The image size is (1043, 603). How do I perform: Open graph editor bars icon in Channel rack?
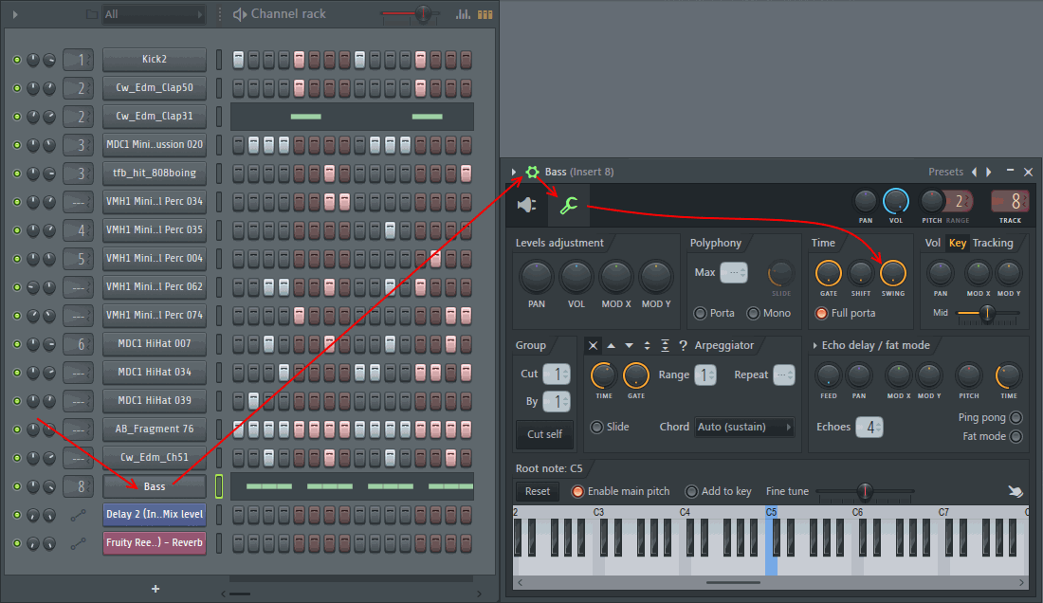point(463,14)
